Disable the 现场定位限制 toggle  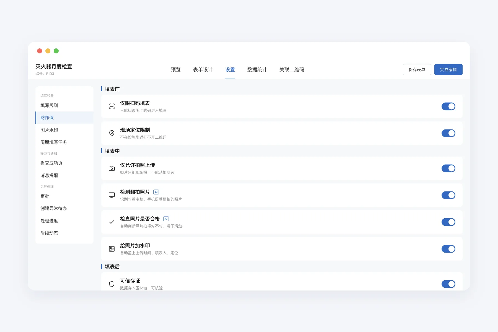(x=448, y=133)
